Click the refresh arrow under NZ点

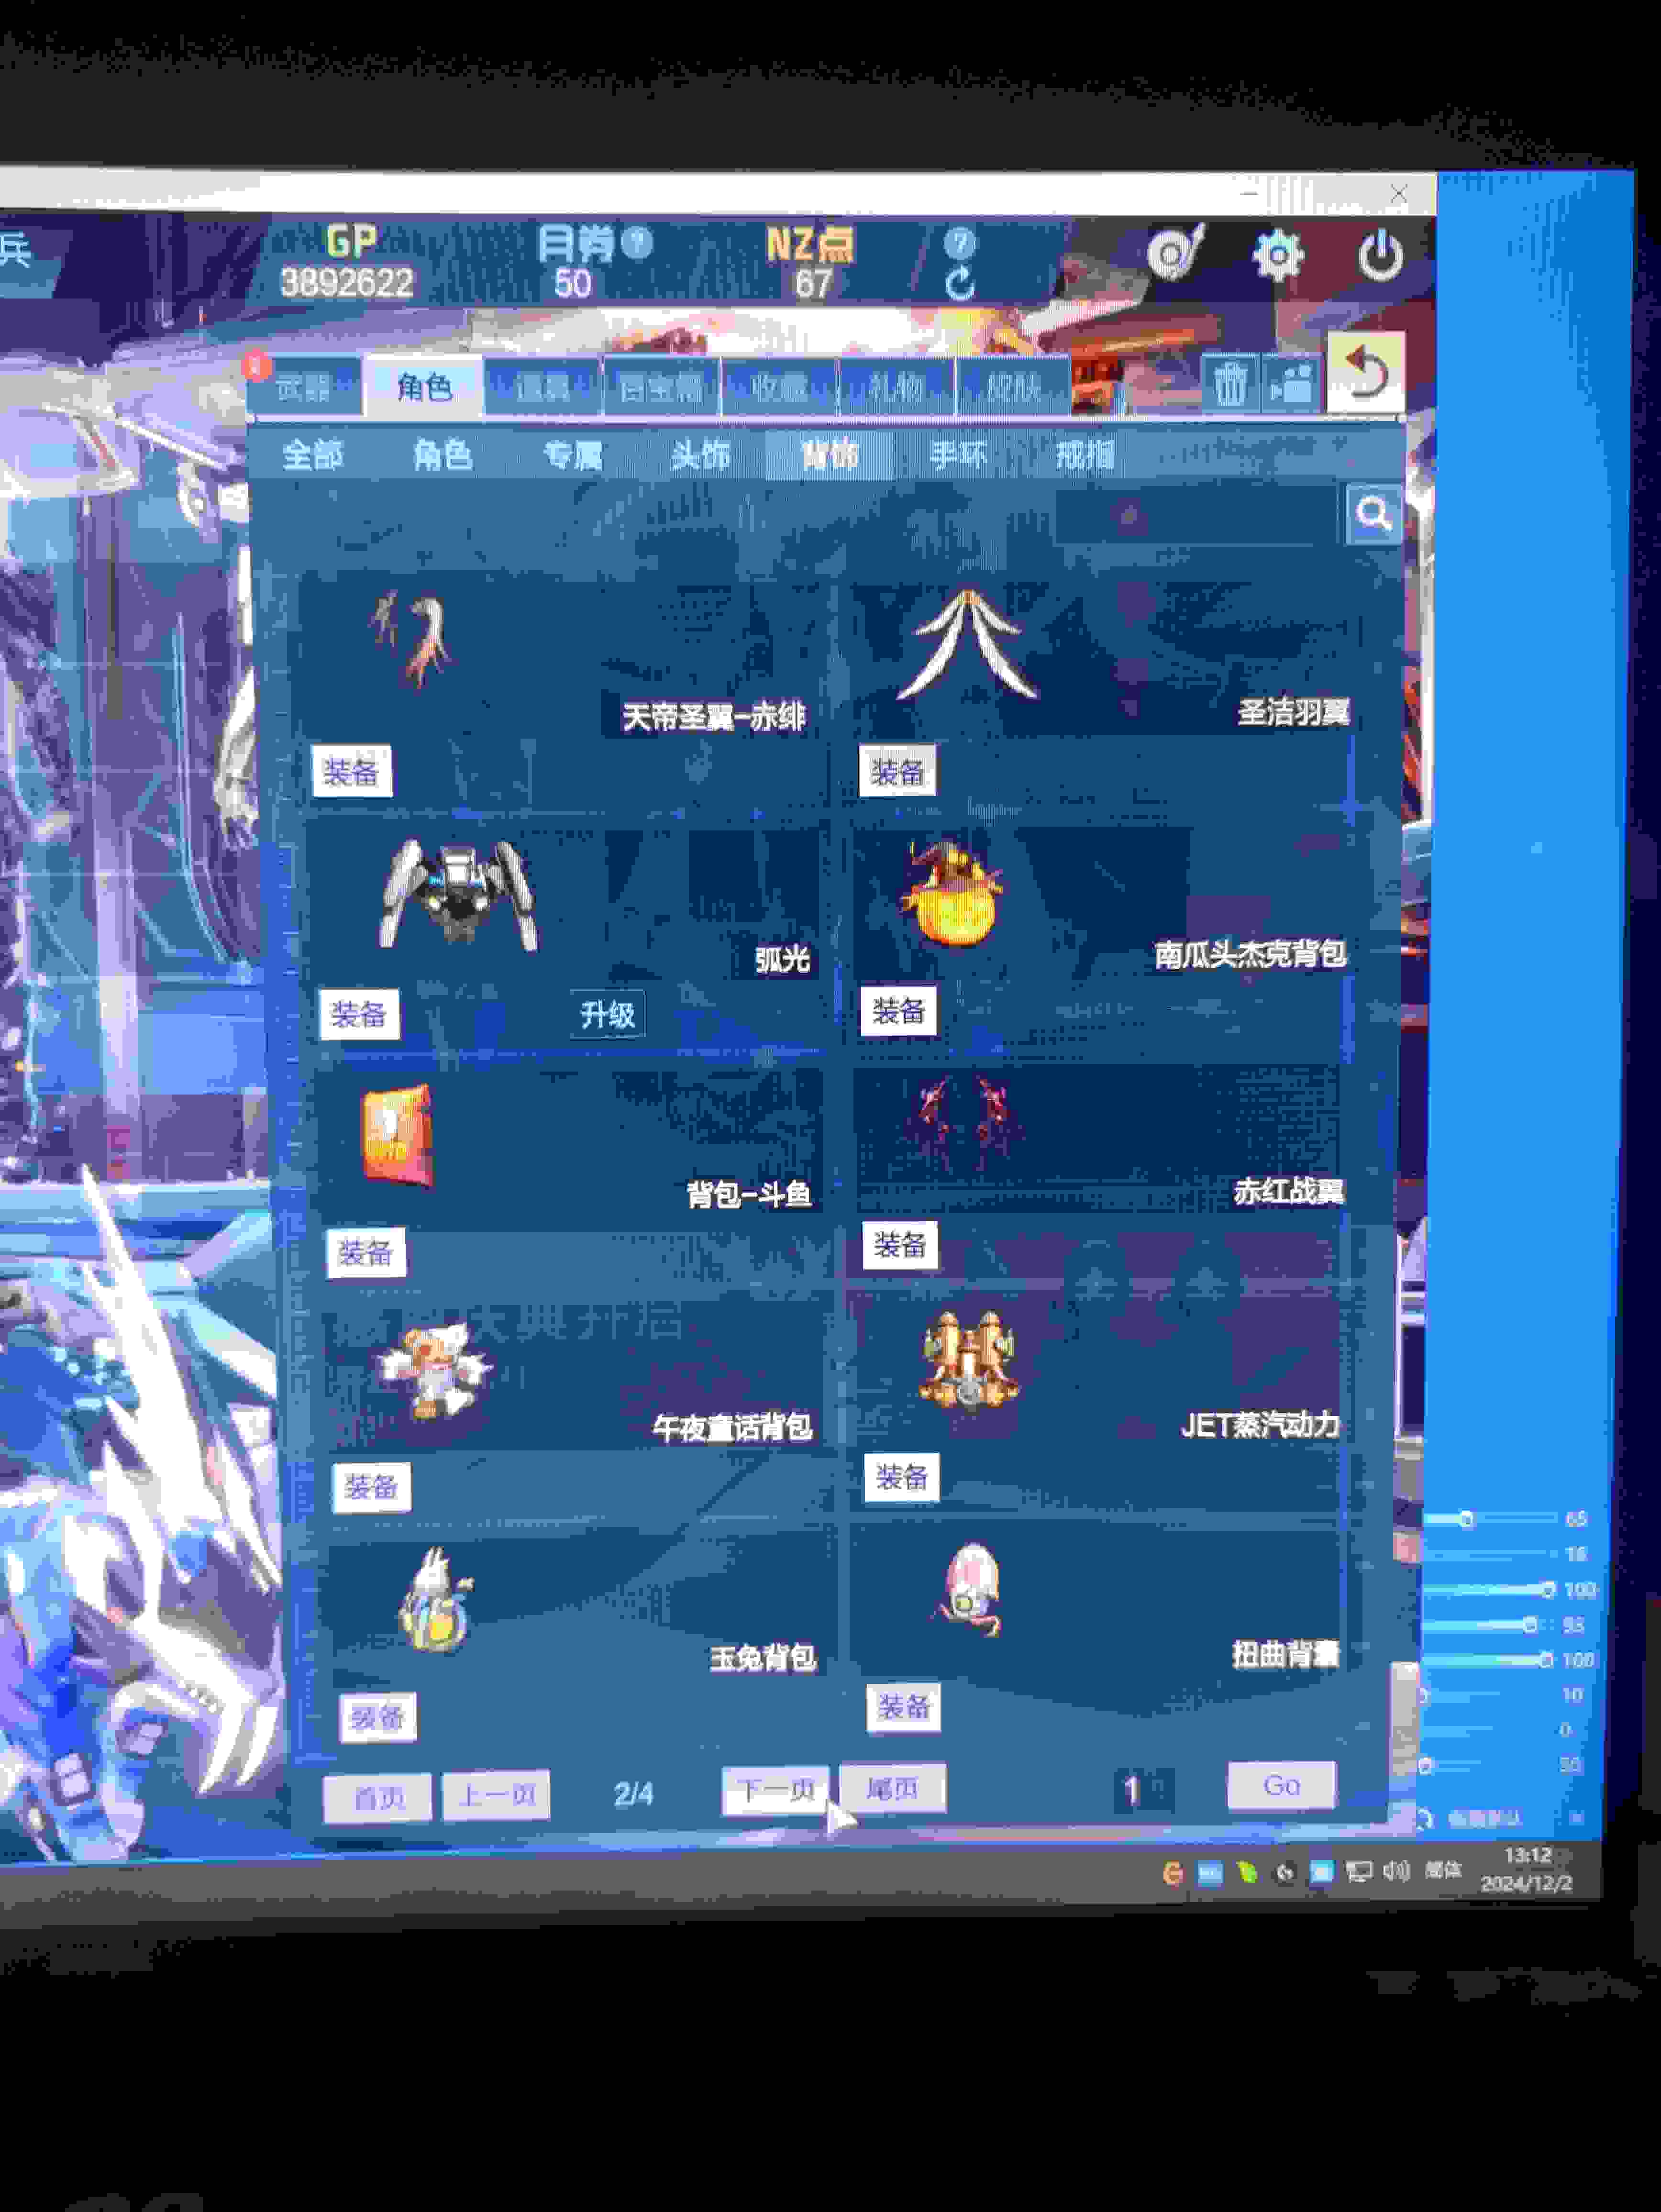(960, 284)
